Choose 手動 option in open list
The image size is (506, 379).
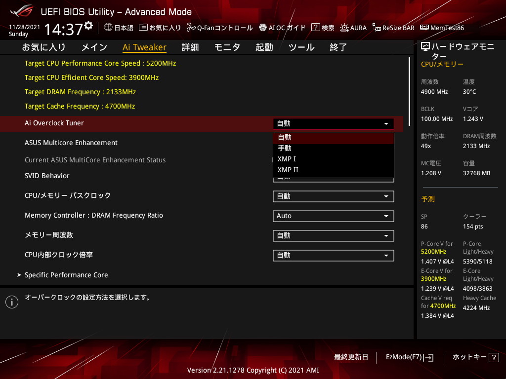pos(334,148)
